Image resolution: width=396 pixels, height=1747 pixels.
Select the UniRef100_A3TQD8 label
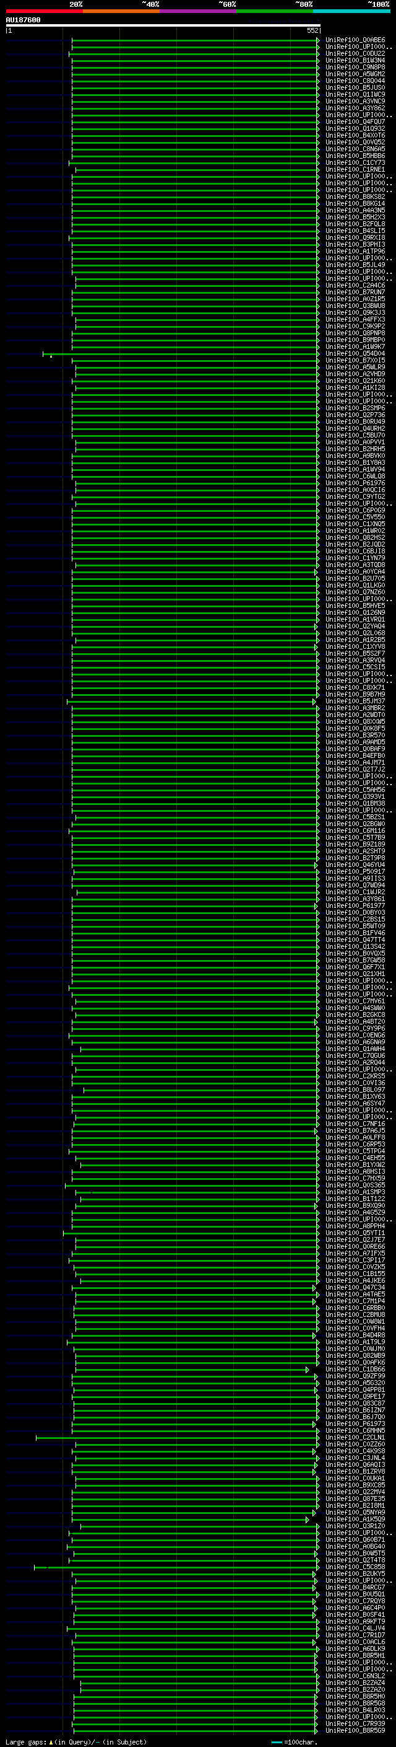(x=355, y=565)
